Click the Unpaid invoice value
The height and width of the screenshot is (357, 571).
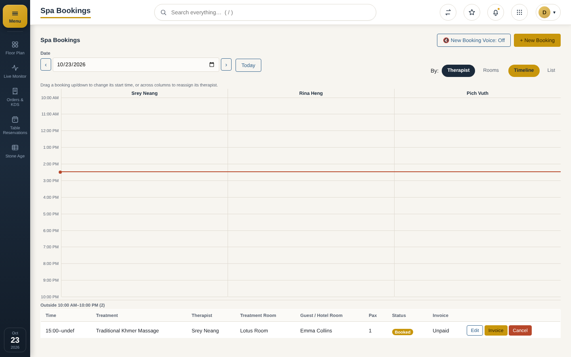click(x=441, y=330)
